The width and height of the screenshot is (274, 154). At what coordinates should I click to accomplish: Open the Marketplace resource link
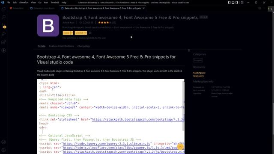[x=199, y=73]
